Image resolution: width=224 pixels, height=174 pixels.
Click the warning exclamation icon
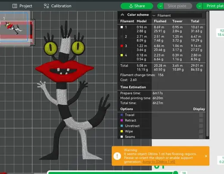(117, 156)
